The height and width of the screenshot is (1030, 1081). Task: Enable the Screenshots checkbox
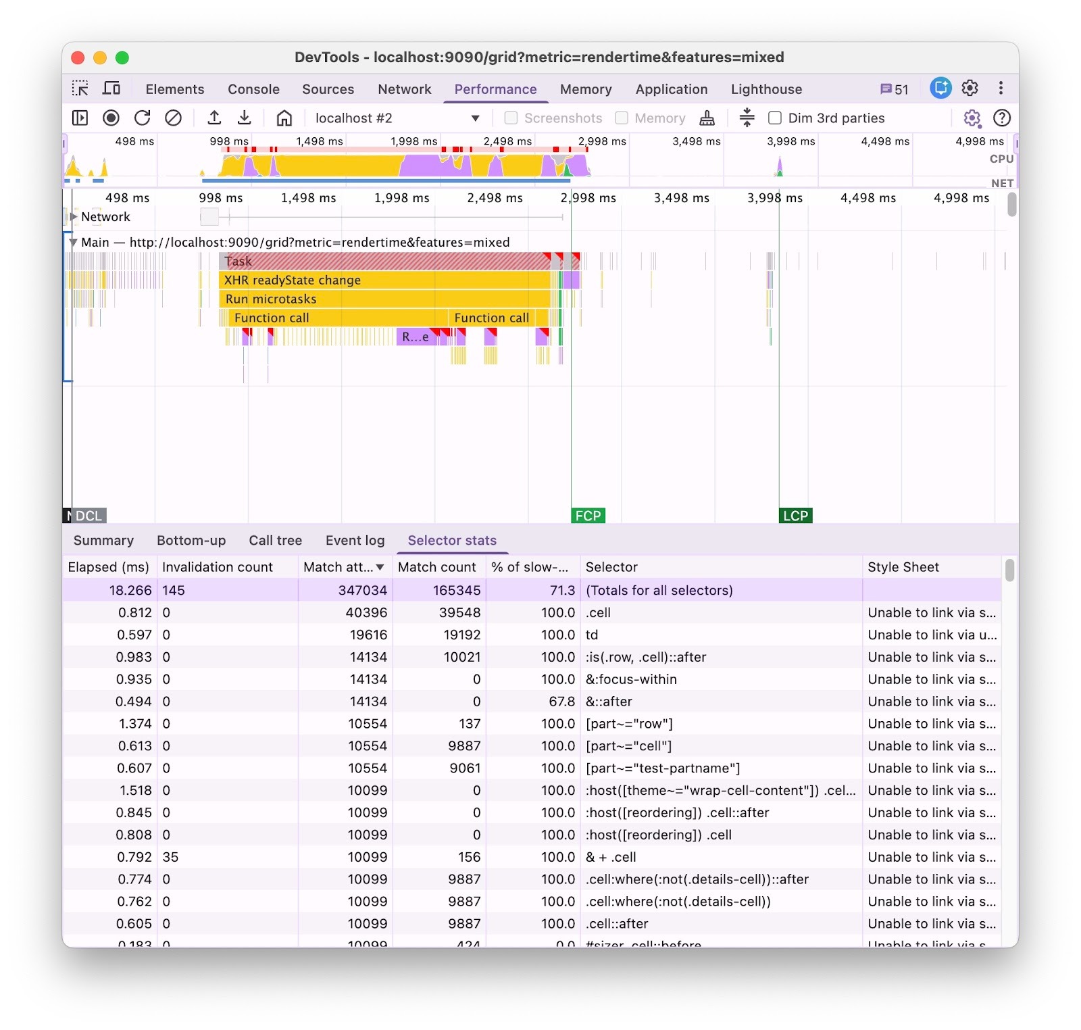tap(511, 118)
